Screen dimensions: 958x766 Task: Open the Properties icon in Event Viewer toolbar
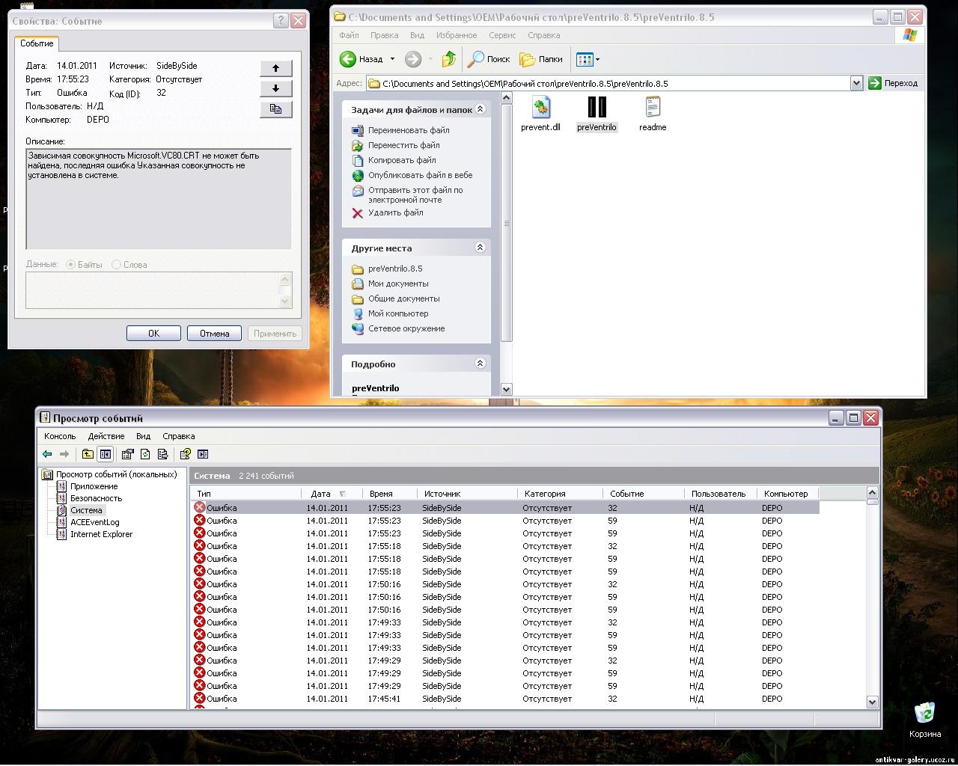coord(128,454)
